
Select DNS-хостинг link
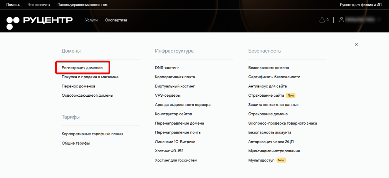click(167, 68)
